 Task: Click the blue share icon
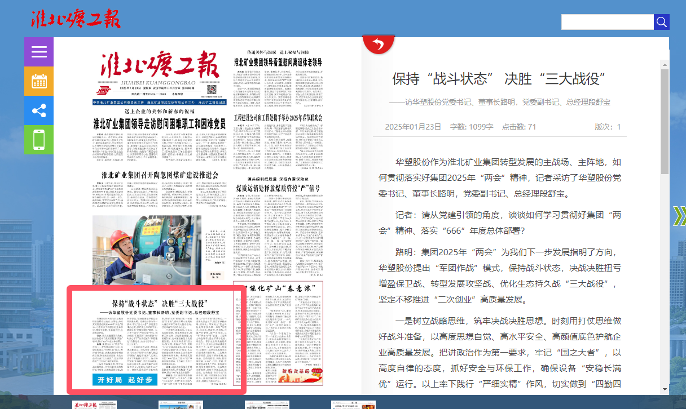point(39,110)
